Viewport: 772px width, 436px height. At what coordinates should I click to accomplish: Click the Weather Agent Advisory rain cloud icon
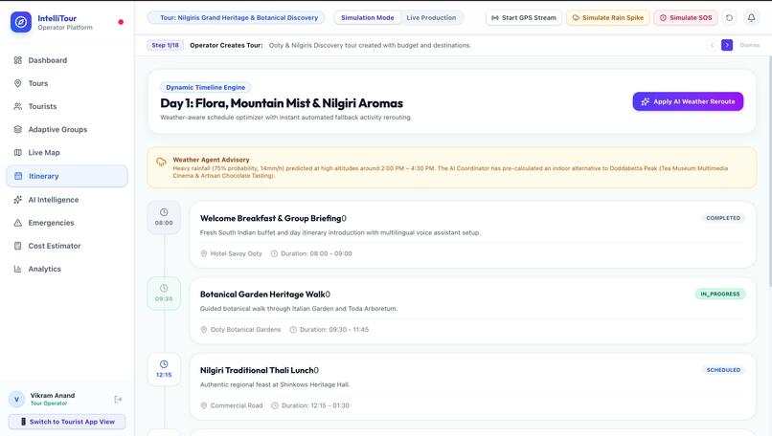(x=161, y=162)
